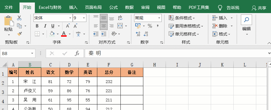Click the Percent Style icon
This screenshot has width=271, height=110.
(x=150, y=26)
